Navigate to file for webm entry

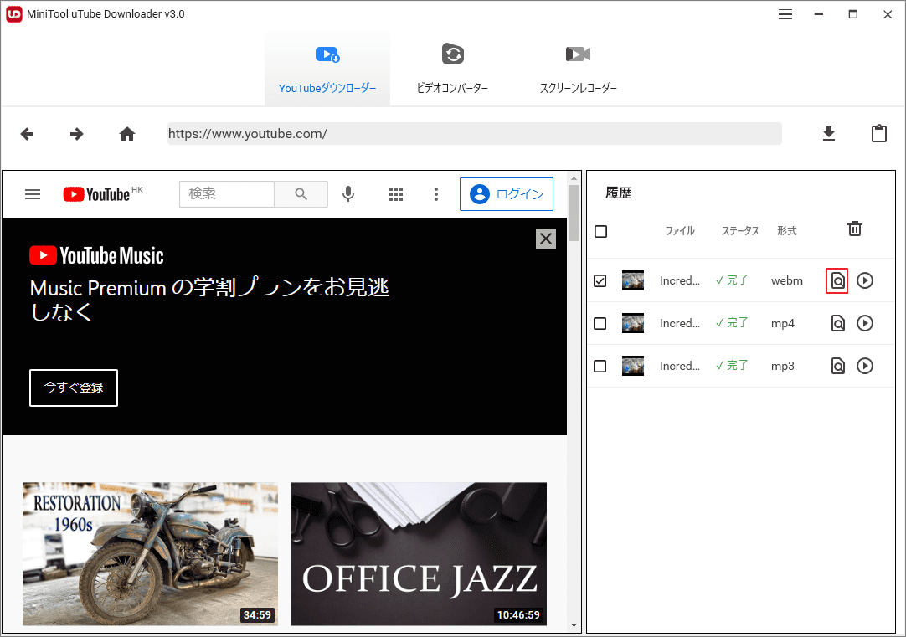[837, 280]
